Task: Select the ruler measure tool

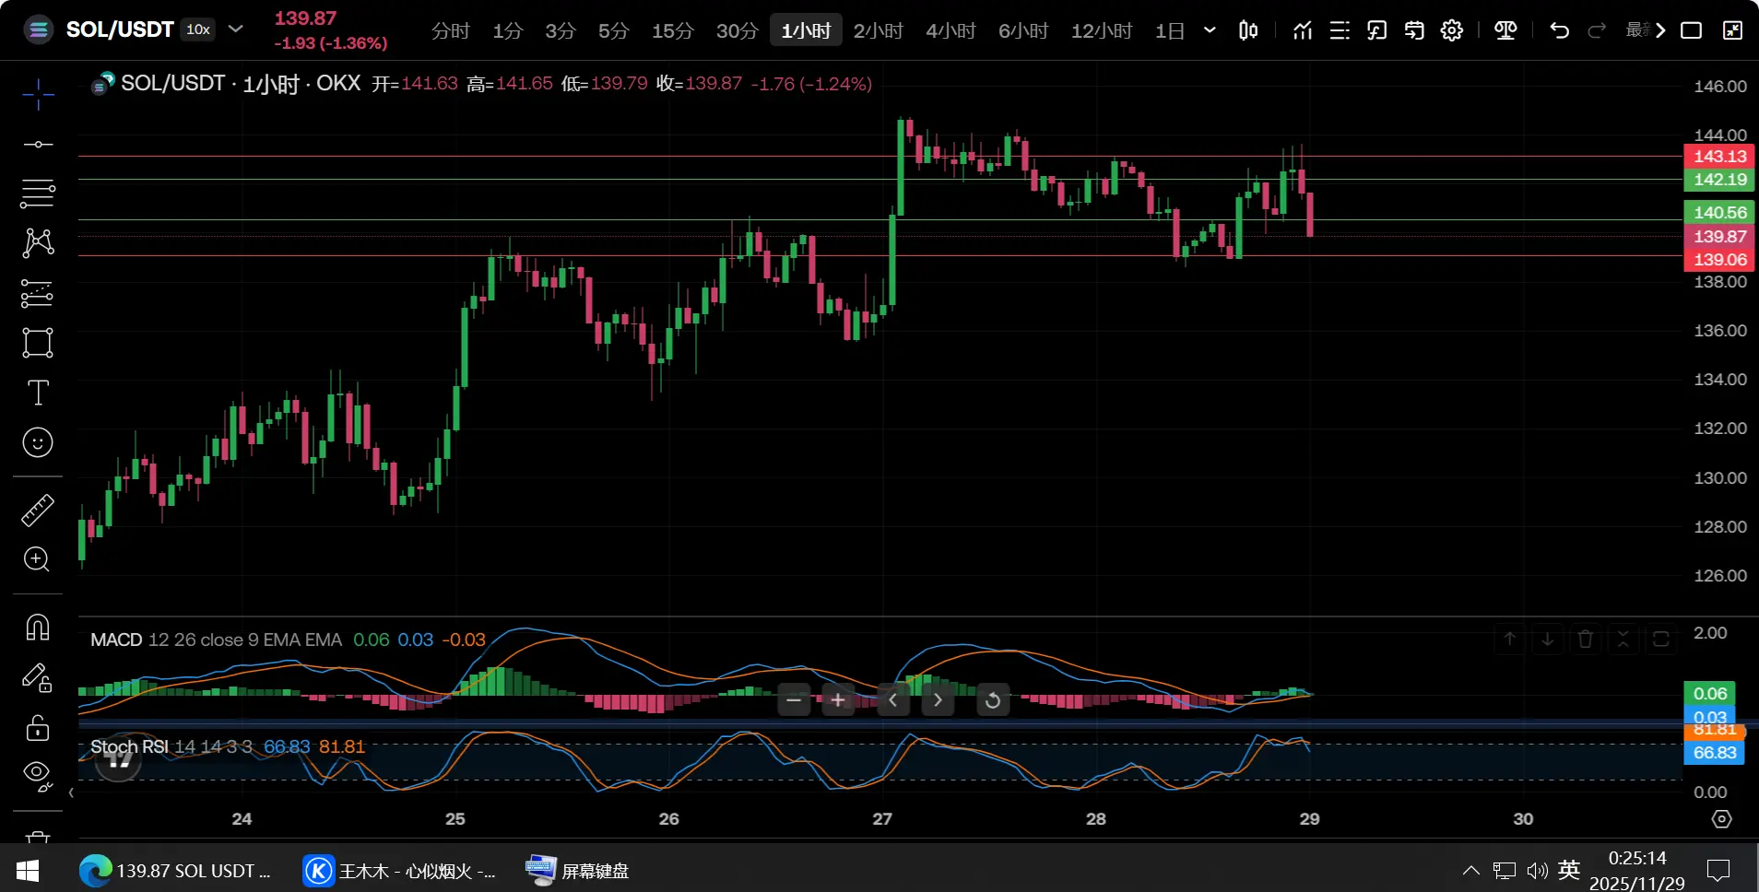Action: click(x=38, y=510)
